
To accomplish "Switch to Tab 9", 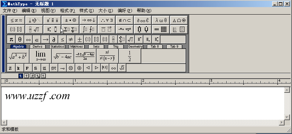I will (x=174, y=47).
